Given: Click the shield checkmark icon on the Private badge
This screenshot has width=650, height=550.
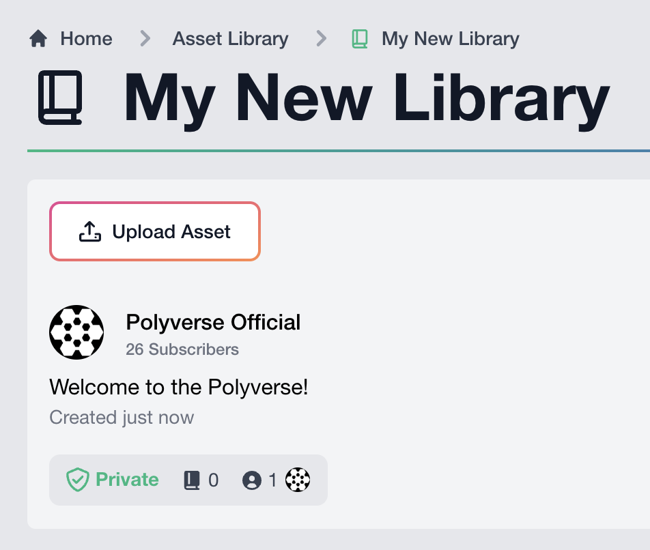Looking at the screenshot, I should (77, 480).
